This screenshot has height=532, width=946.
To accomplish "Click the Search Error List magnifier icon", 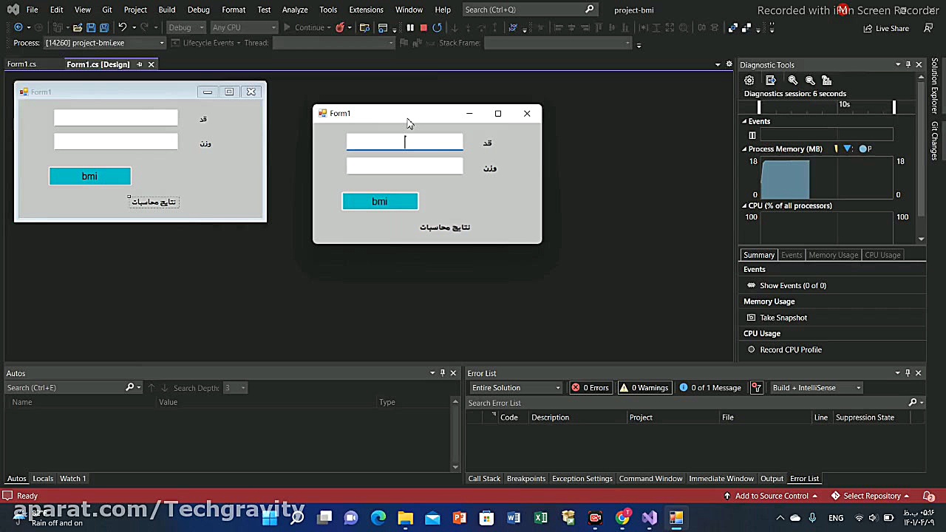I will [913, 403].
